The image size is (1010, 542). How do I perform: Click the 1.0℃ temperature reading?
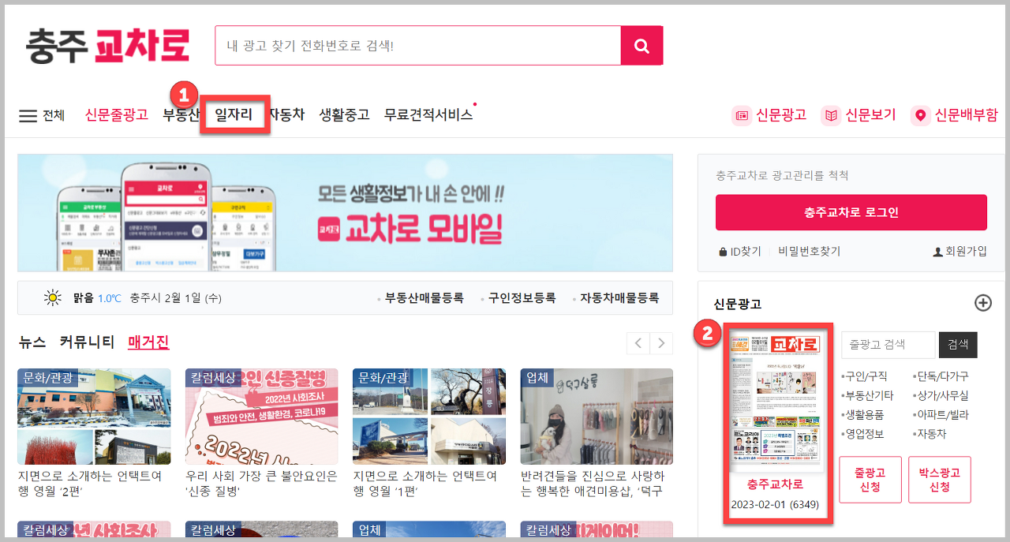[110, 298]
